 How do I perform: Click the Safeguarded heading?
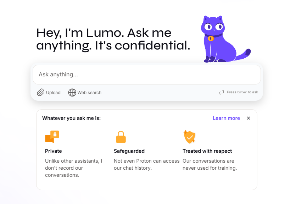click(129, 151)
